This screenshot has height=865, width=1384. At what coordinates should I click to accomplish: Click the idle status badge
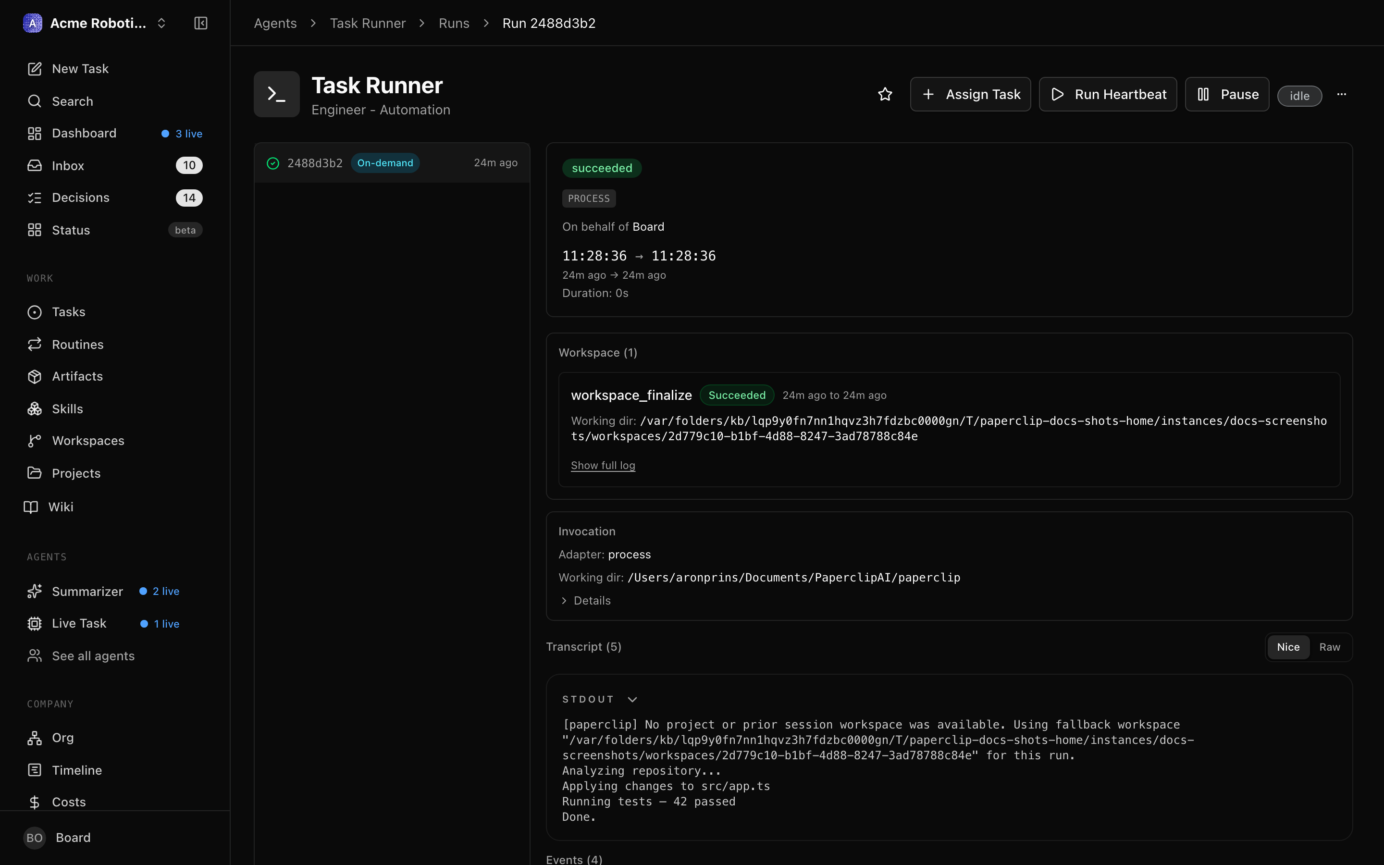[x=1300, y=96]
